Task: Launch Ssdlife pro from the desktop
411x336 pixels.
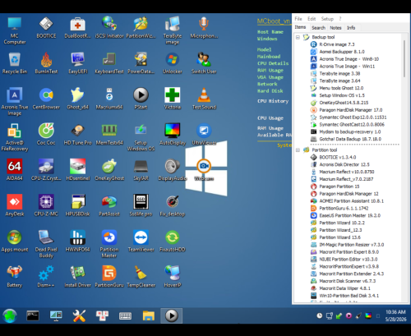Action: 141,205
